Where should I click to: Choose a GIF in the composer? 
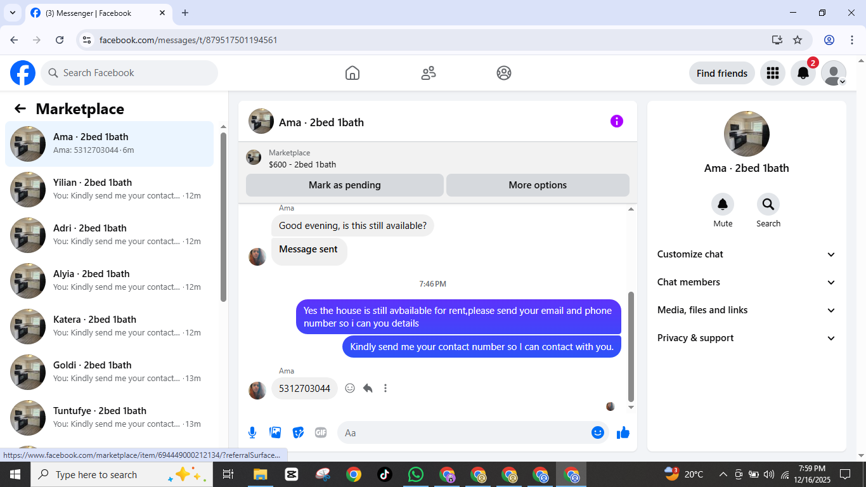pyautogui.click(x=321, y=432)
